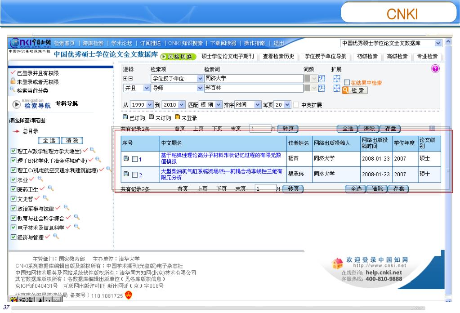Click the input method icon on taskbar

click(13, 300)
